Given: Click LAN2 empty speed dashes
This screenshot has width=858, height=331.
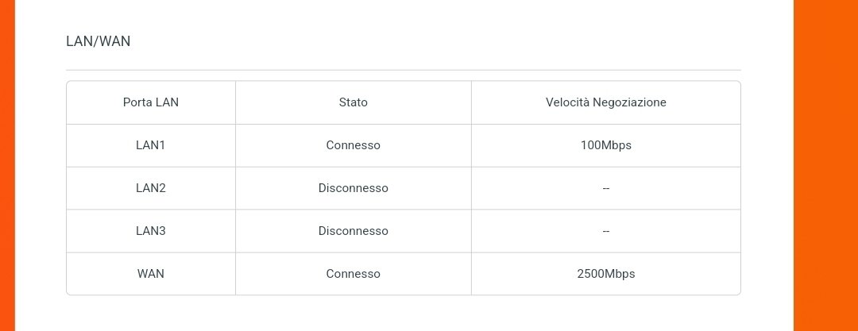Looking at the screenshot, I should click(605, 188).
